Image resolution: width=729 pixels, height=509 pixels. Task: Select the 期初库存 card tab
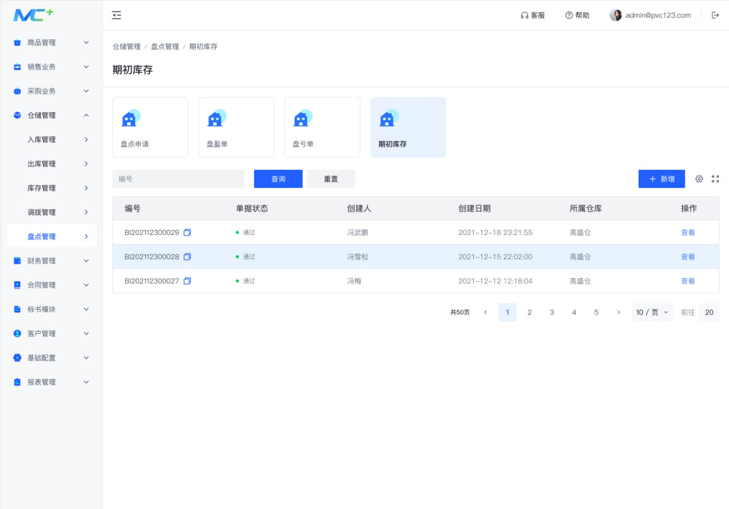click(x=408, y=127)
